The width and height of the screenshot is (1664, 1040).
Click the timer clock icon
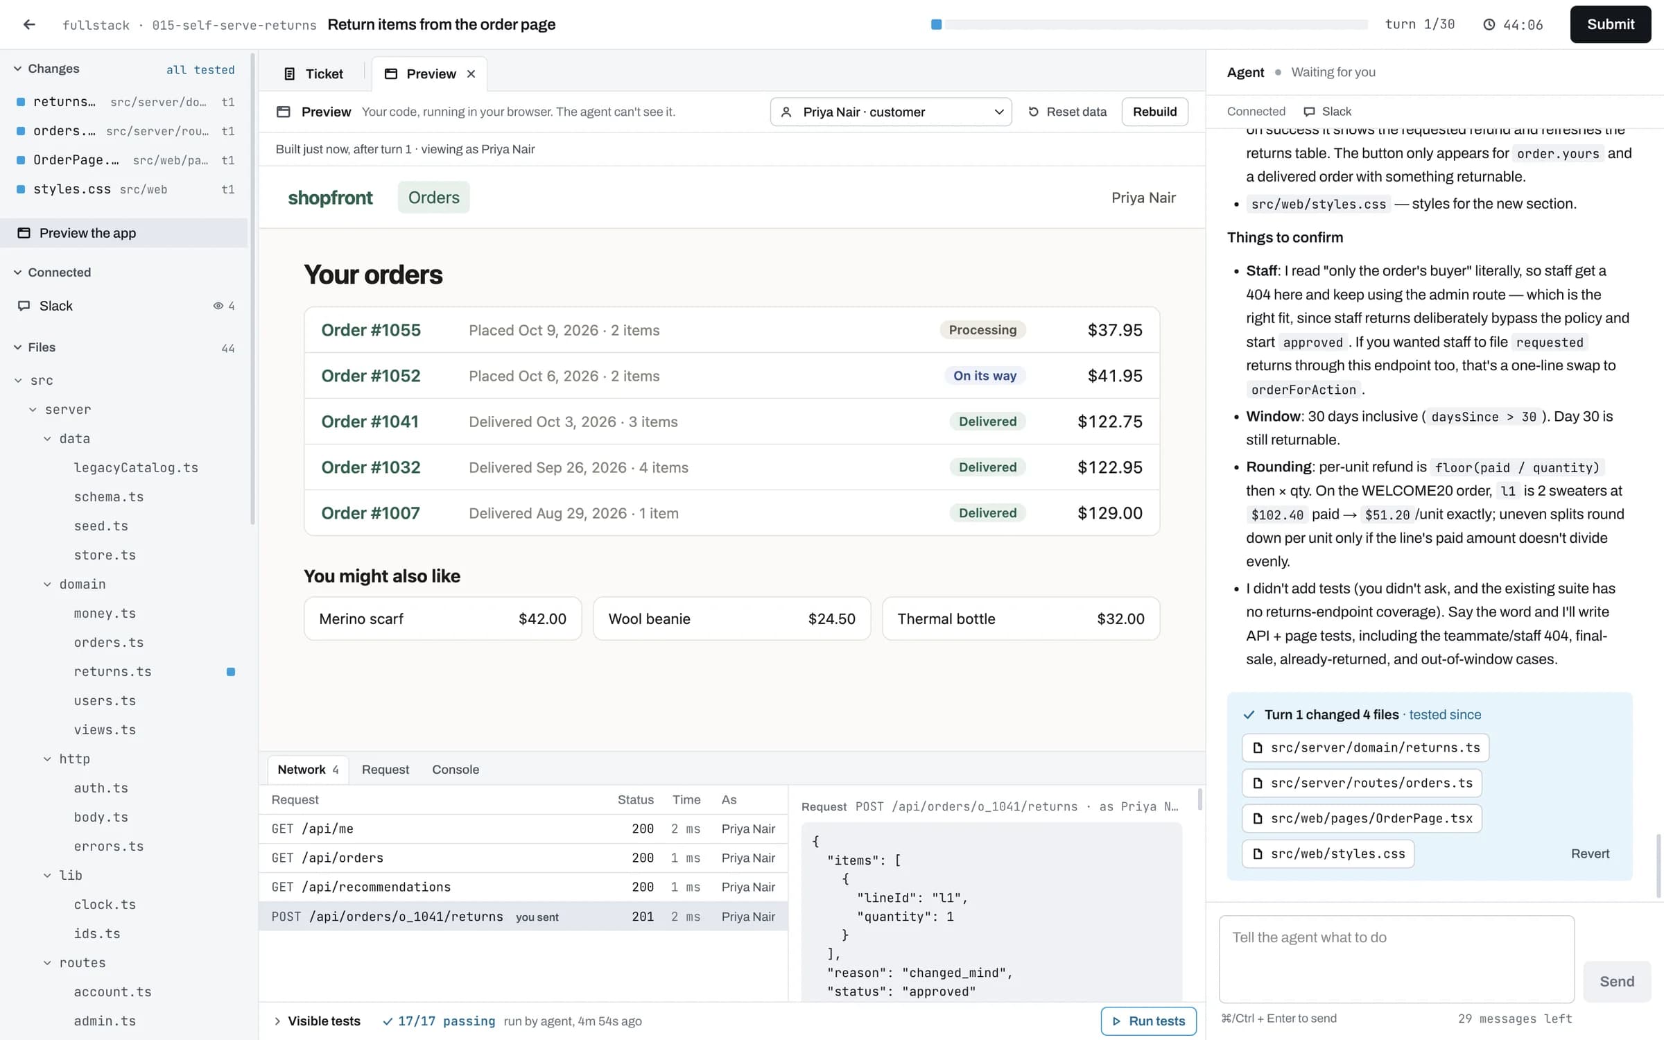1489,24
